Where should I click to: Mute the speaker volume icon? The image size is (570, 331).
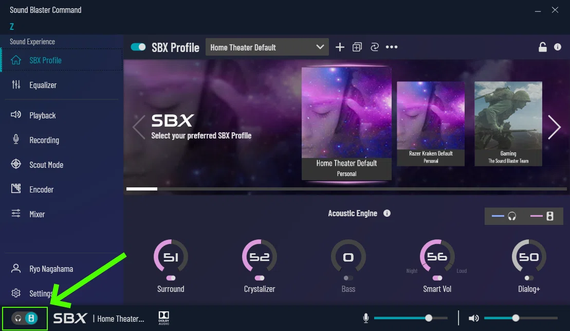[473, 318]
